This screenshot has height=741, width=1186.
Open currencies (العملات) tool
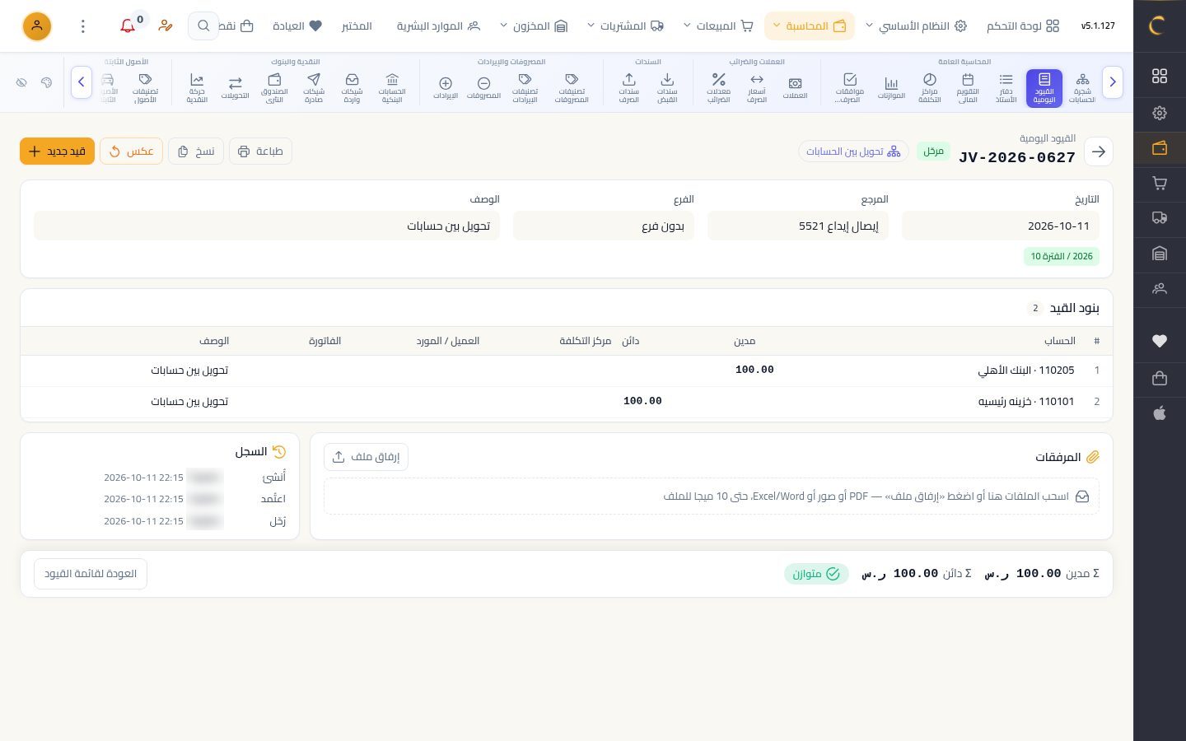point(795,87)
